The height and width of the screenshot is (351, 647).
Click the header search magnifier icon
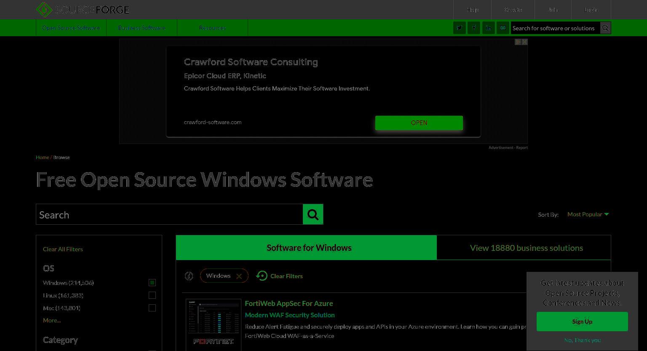605,28
